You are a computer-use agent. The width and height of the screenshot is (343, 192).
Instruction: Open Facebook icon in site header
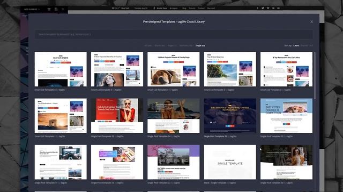(x=257, y=9)
